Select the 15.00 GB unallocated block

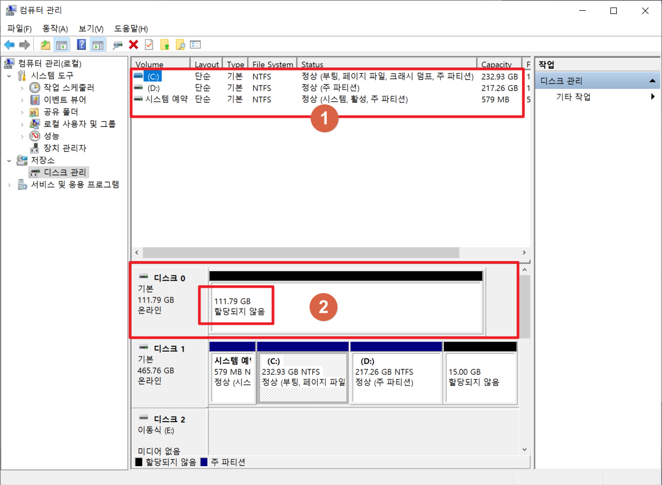[x=480, y=372]
